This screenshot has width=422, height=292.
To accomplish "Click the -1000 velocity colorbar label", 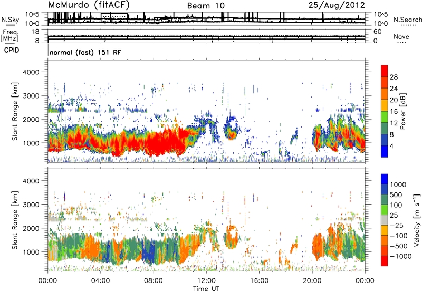I will [x=401, y=256].
